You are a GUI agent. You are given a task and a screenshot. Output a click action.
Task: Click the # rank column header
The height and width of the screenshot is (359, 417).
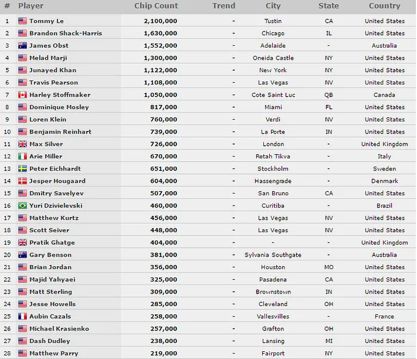[x=7, y=6]
